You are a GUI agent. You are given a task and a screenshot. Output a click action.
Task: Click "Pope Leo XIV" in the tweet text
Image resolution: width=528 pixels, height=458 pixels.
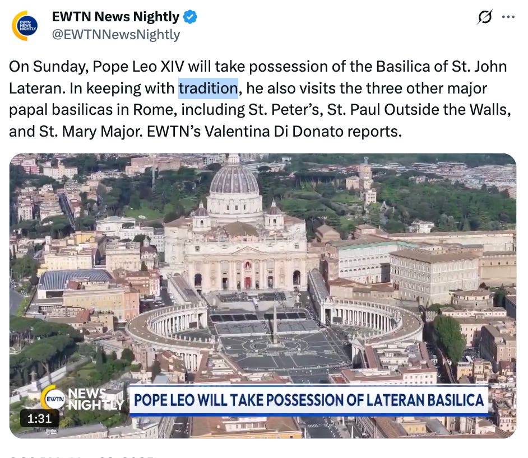(x=138, y=66)
